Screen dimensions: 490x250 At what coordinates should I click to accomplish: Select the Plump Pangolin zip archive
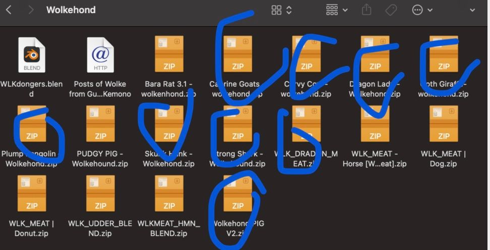[32, 124]
